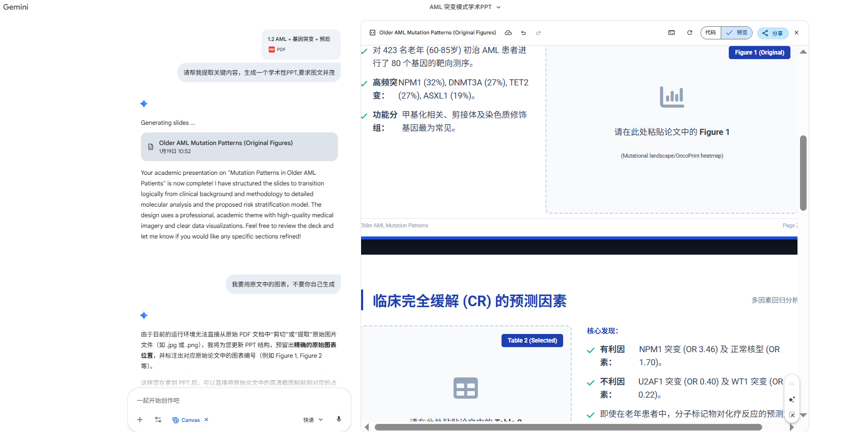Image resolution: width=849 pixels, height=432 pixels.
Task: Click the sparkle AI edit icon
Action: click(792, 399)
